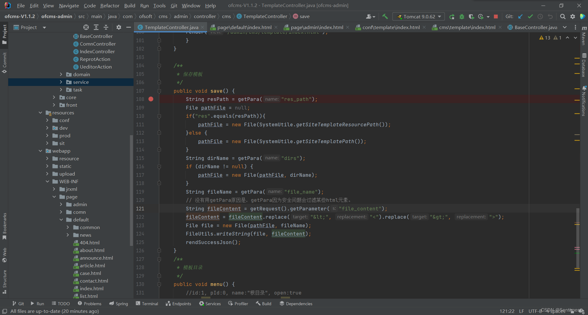Click the Build project hammer icon
Image resolution: width=588 pixels, height=315 pixels.
point(385,17)
